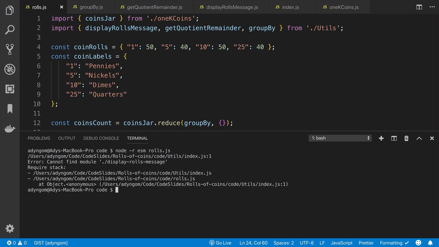Screen dimensions: 439x247
Task: Switch to oneKCoins.js tab
Action: point(343,7)
